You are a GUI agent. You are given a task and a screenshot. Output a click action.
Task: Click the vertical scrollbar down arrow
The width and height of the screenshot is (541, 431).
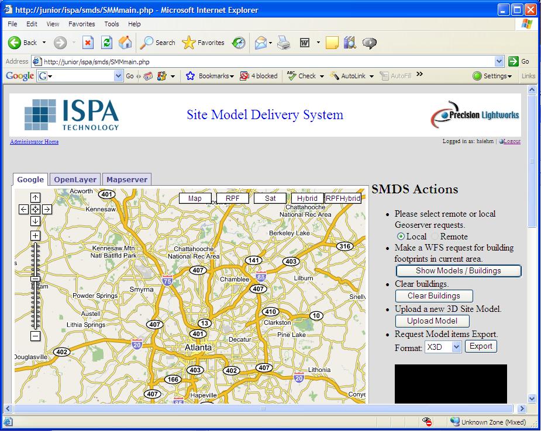(532, 399)
